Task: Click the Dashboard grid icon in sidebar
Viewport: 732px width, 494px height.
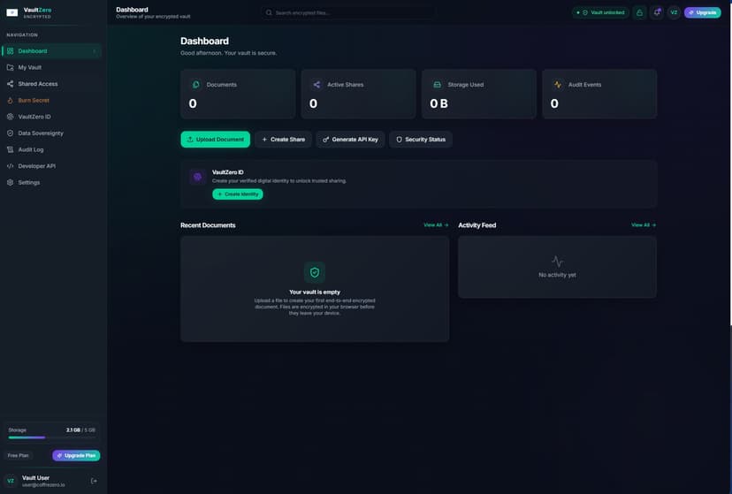Action: (11, 51)
